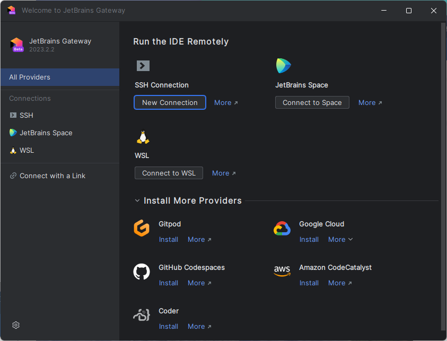Click the small penguin icon beside WSL in sidebar
The width and height of the screenshot is (447, 341).
point(13,150)
